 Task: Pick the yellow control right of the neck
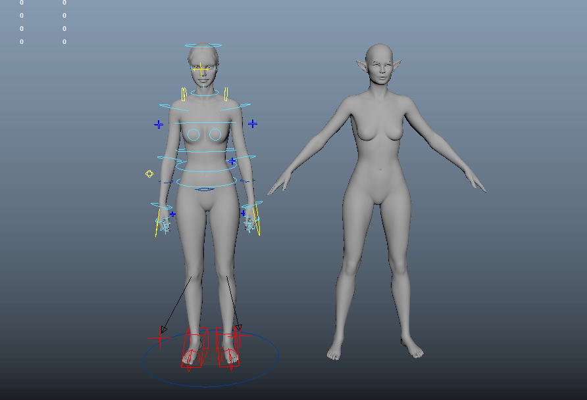click(x=226, y=94)
